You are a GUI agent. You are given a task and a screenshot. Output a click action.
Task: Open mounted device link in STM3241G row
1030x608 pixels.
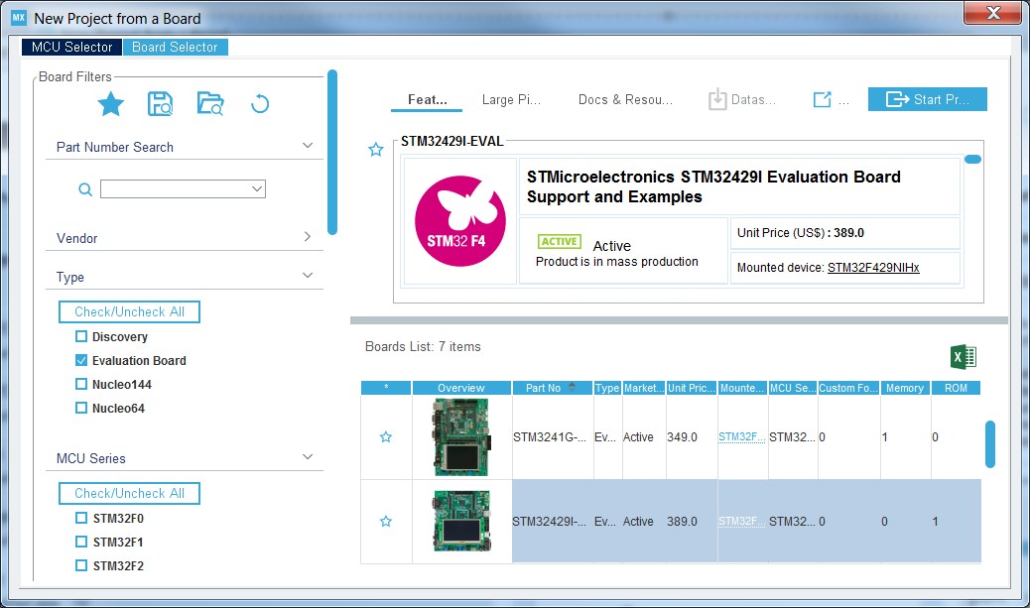(741, 436)
